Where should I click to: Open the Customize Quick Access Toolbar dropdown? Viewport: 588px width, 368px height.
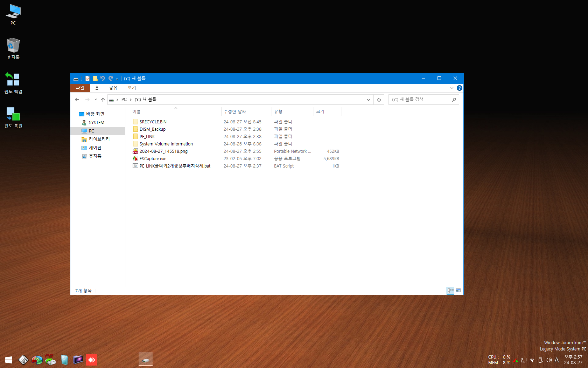117,79
